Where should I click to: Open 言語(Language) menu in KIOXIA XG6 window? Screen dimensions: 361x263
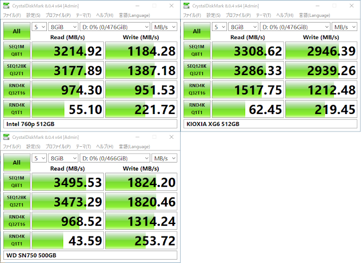(x=314, y=15)
